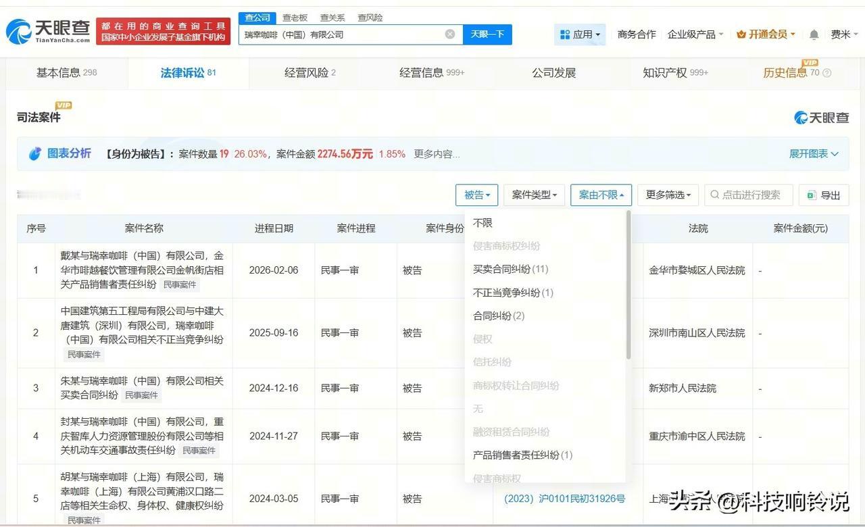Screen dimensions: 865x527
Task: Select the 查关系 search tab
Action: tap(332, 18)
